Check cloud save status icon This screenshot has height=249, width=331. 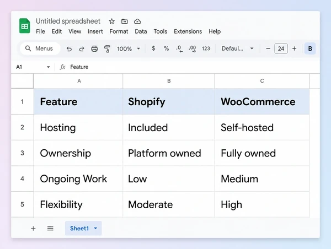(137, 21)
